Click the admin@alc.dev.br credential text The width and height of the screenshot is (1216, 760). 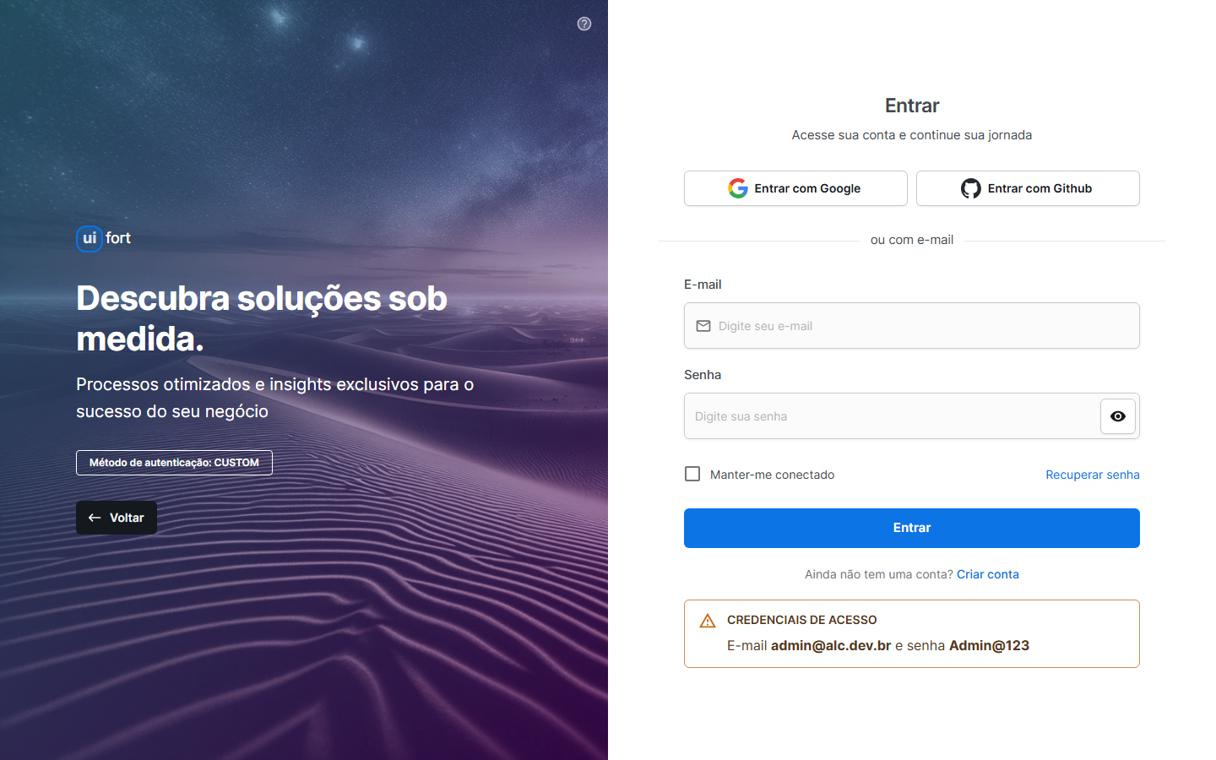click(831, 645)
